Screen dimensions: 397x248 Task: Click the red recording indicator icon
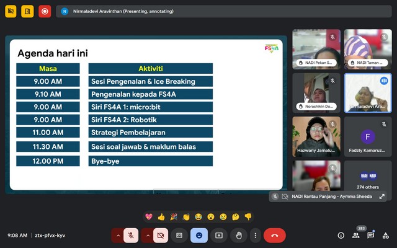tap(44, 11)
